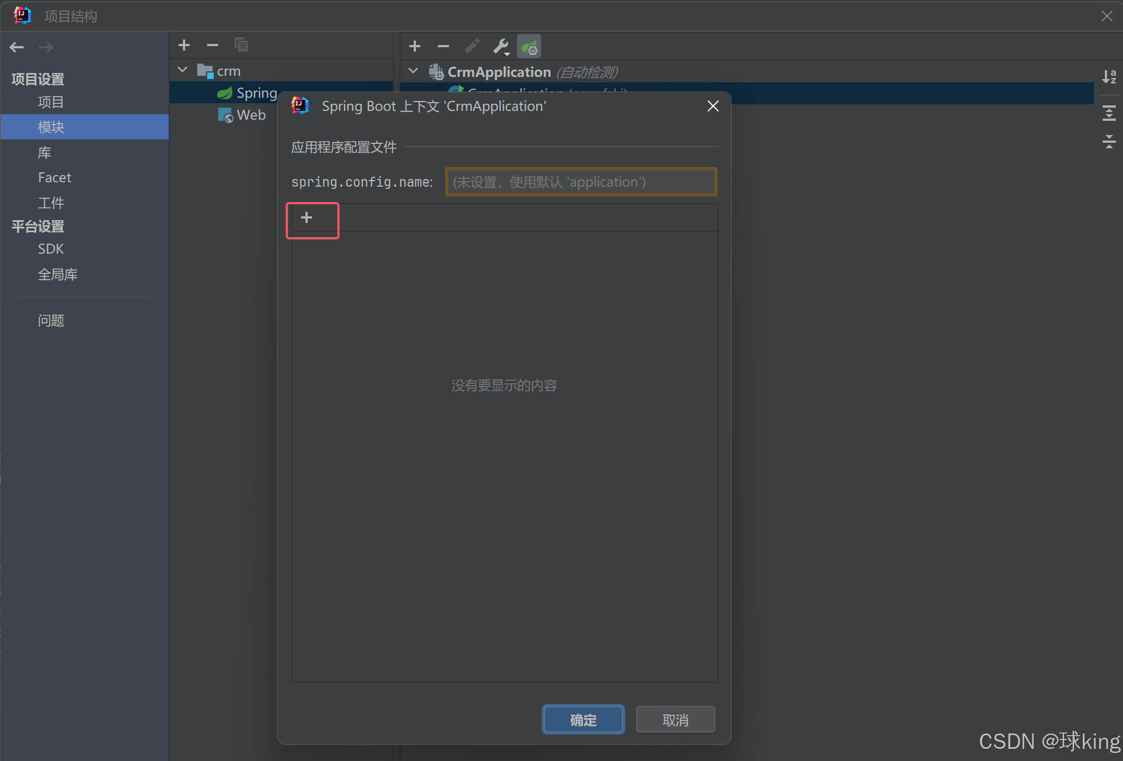The height and width of the screenshot is (761, 1123).
Task: Close the Spring Boot context dialog
Action: [713, 107]
